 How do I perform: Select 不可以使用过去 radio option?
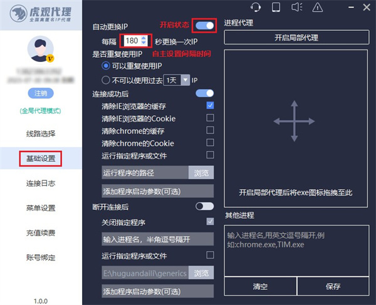coord(105,80)
